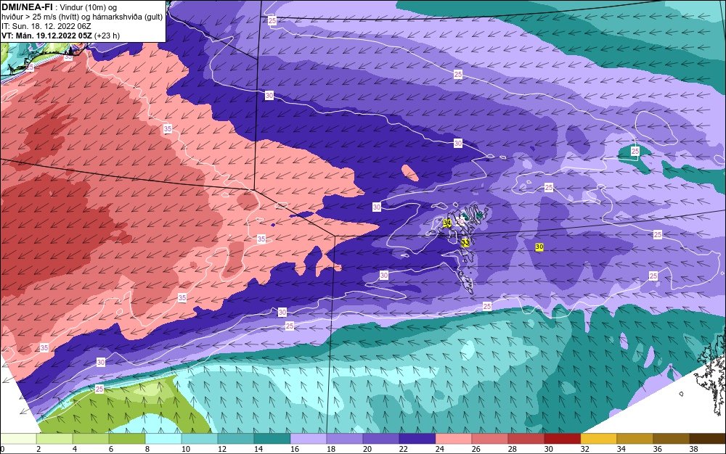Click the '0' tick label on legend
726x454 pixels.
coord(2,449)
